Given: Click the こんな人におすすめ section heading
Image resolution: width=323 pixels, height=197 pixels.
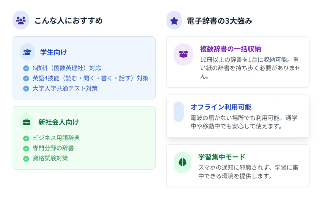Looking at the screenshot, I should pos(68,20).
